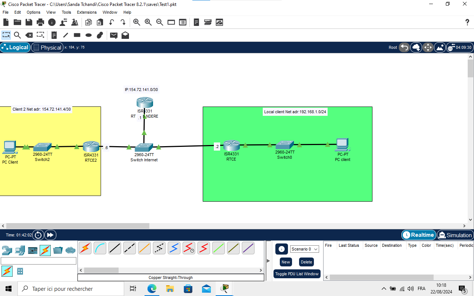Open the Scenario 0 dropdown
Viewport: 474px width, 296px height.
(305, 249)
